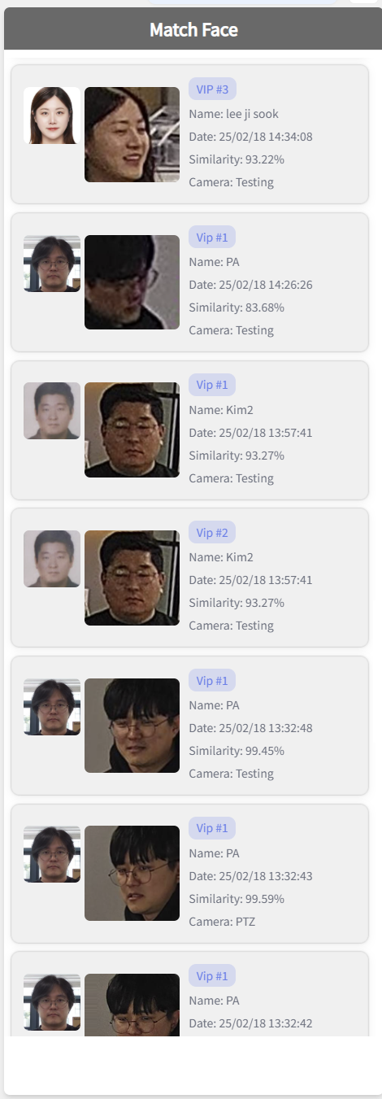The width and height of the screenshot is (382, 1099).
Task: Click the Vip #2 badge
Action: point(212,532)
